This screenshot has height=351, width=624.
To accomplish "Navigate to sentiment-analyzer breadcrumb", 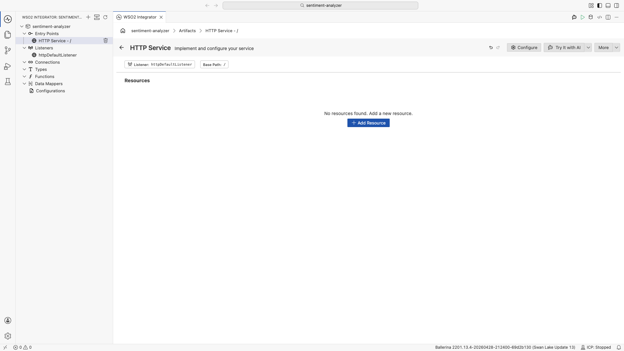I will pyautogui.click(x=150, y=31).
